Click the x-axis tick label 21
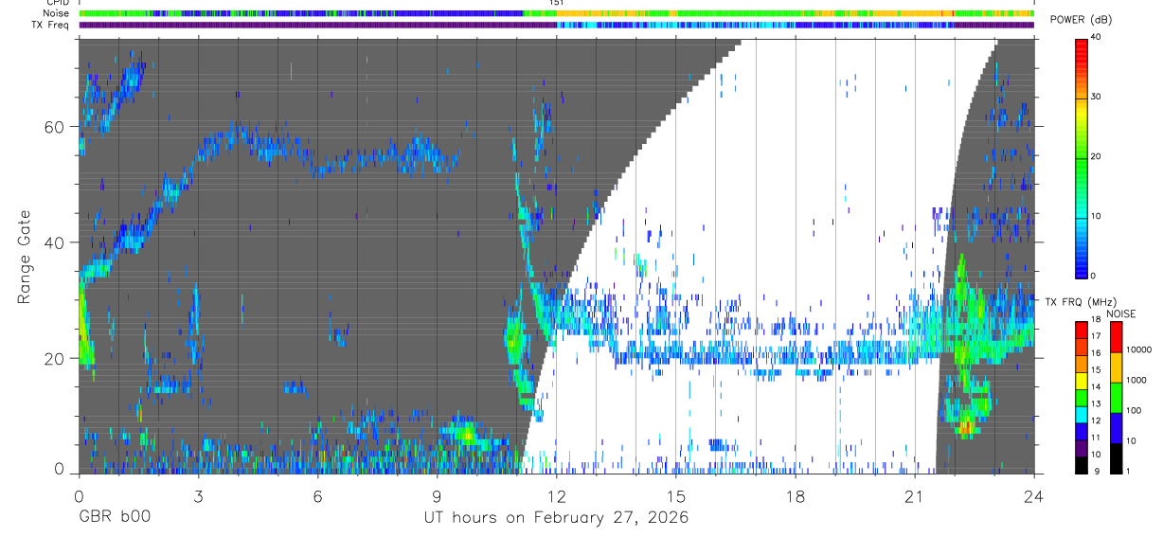This screenshot has width=1163, height=537. click(x=914, y=495)
